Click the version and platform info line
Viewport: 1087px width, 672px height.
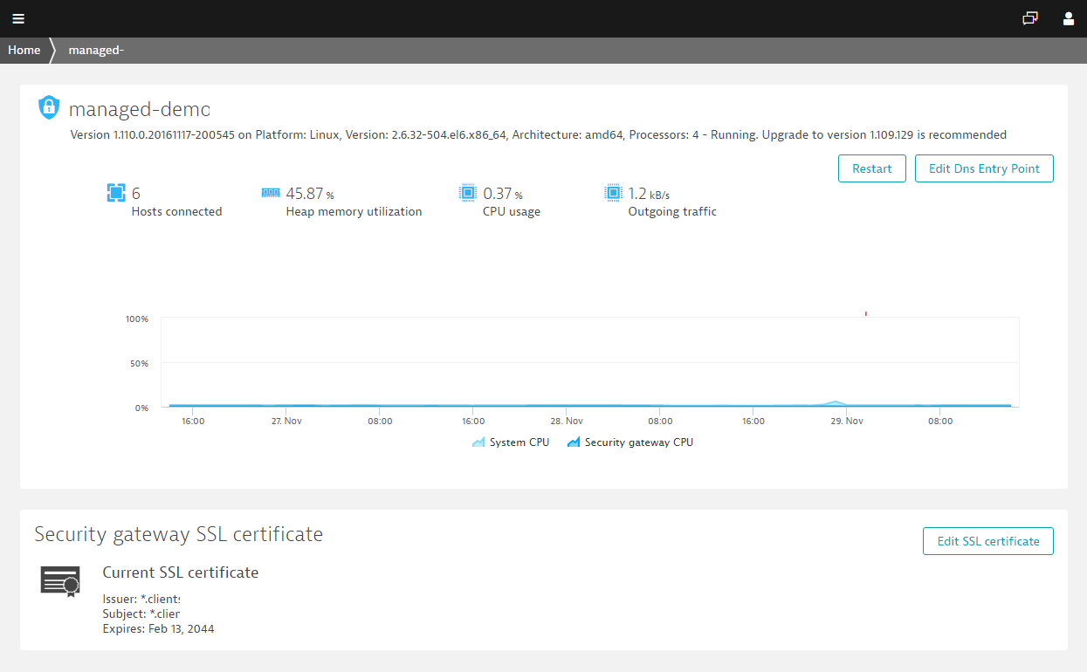point(538,134)
